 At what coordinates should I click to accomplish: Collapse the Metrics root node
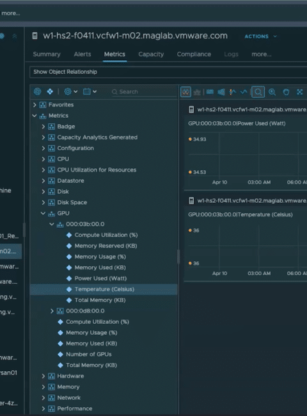(x=35, y=116)
